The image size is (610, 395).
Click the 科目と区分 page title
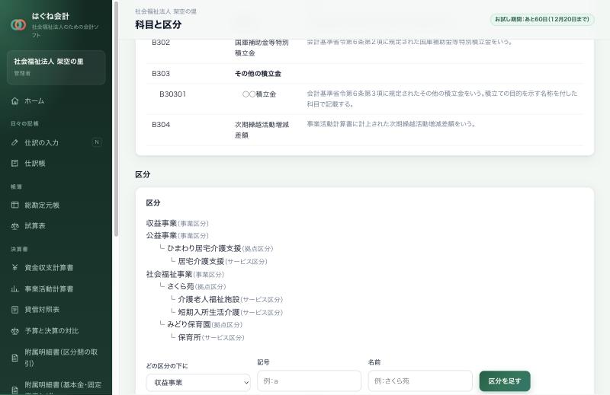click(159, 24)
